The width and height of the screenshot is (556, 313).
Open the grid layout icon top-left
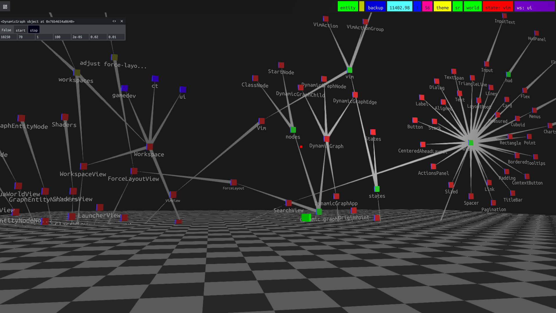coord(5,6)
